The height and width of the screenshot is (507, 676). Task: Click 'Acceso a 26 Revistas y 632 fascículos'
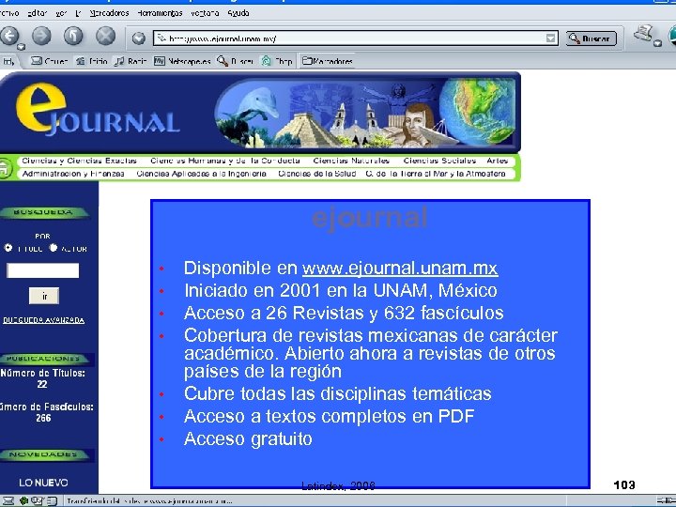tap(344, 313)
